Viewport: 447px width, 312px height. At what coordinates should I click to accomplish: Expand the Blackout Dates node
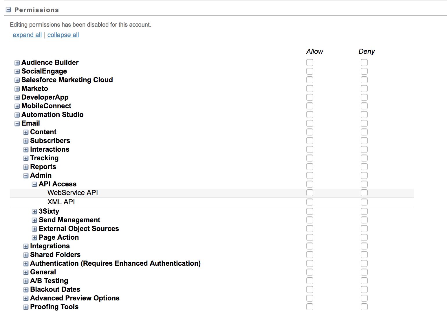click(x=26, y=290)
